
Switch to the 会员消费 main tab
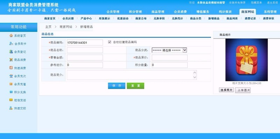(180, 12)
